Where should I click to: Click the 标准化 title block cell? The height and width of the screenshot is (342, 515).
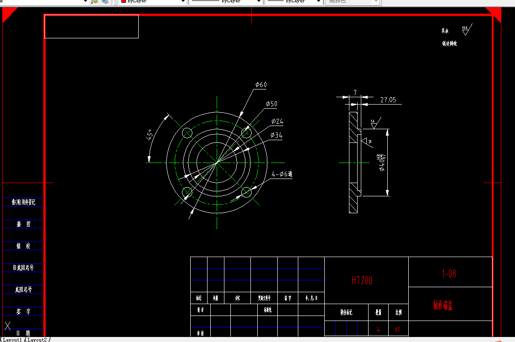tap(268, 310)
